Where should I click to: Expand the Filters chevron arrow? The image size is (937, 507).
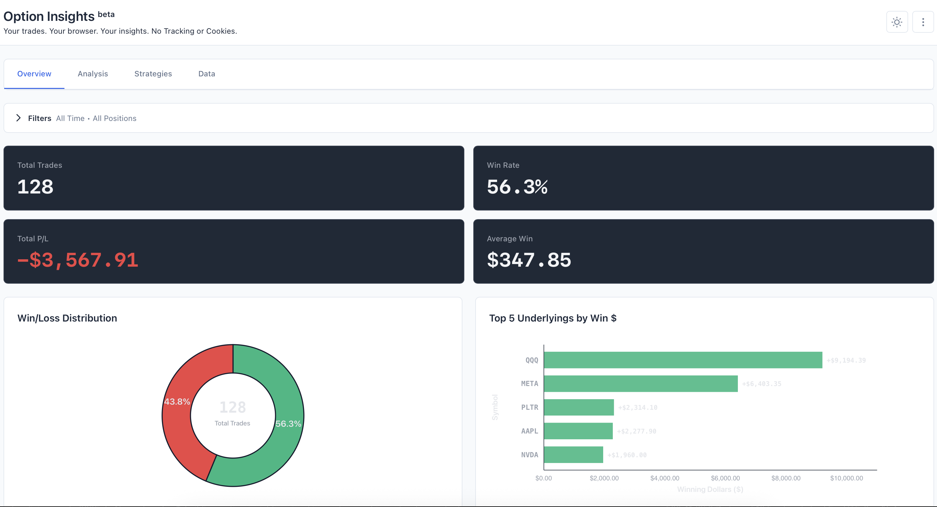(19, 118)
